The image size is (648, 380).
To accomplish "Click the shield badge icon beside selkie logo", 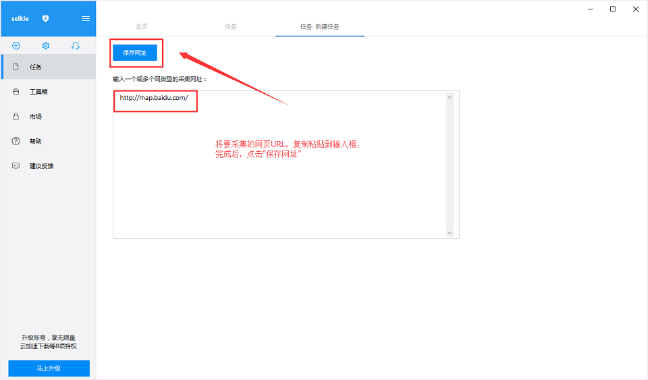I will coord(45,19).
